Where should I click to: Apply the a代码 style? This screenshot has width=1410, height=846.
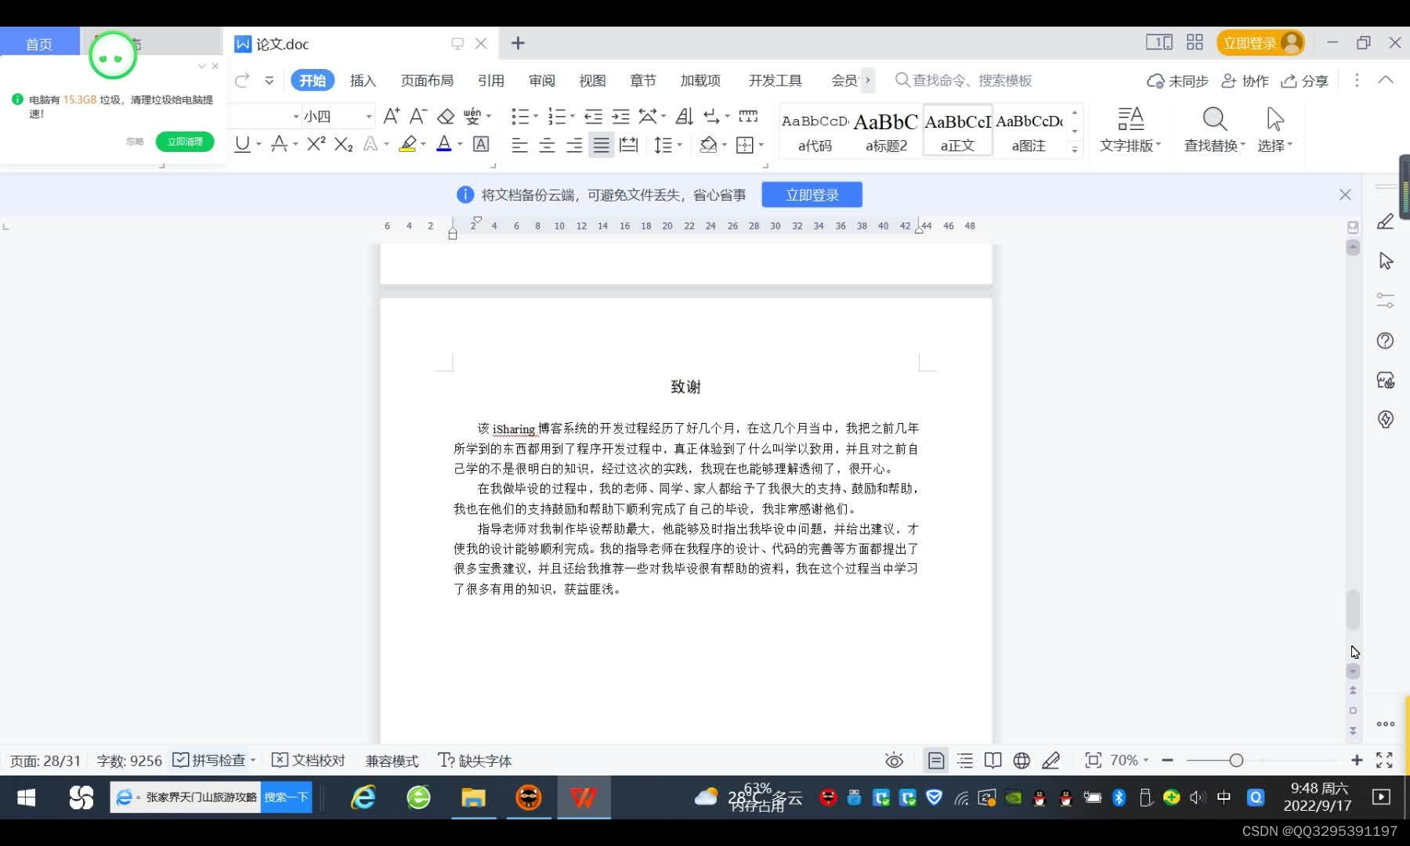(815, 130)
